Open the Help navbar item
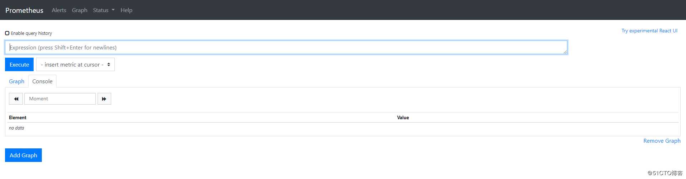Image resolution: width=686 pixels, height=179 pixels. (126, 10)
